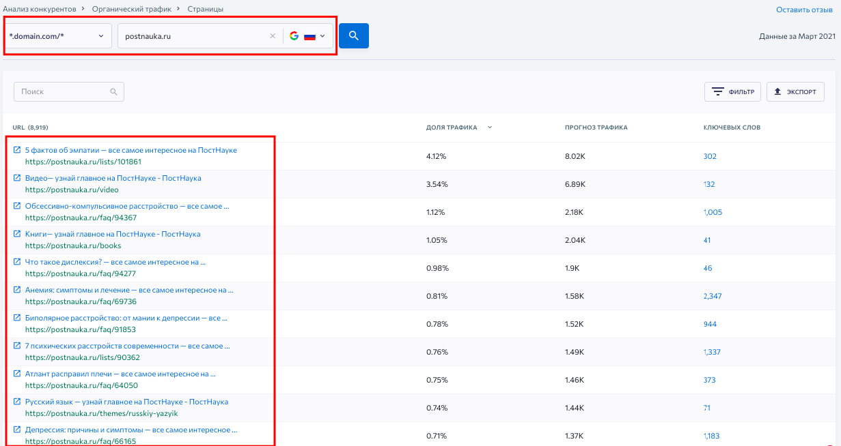This screenshot has width=841, height=446.
Task: Select the Google search engine icon
Action: (x=294, y=35)
